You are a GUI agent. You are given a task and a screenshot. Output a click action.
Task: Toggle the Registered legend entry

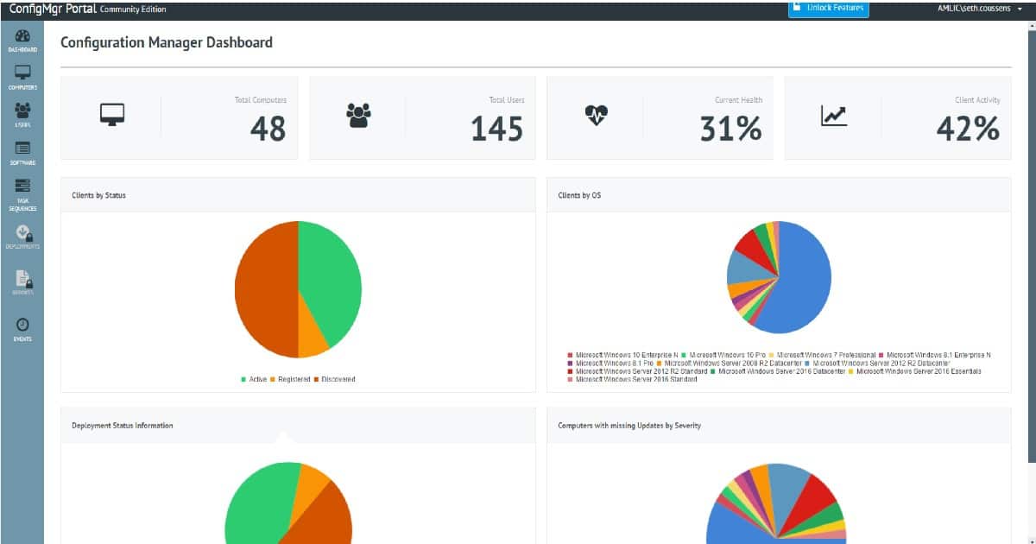291,379
